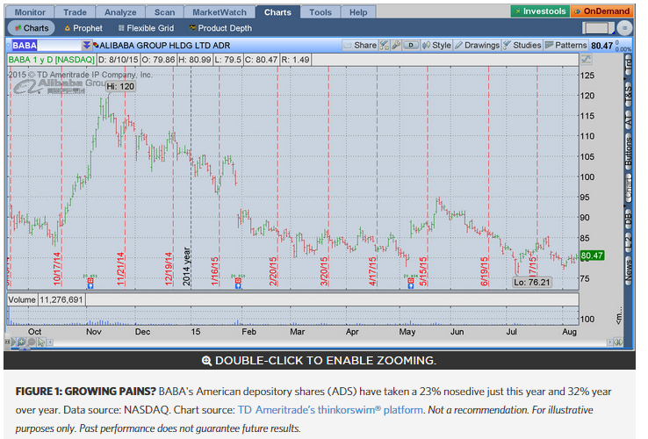Open the Trade tab
Image resolution: width=648 pixels, height=439 pixels.
point(75,12)
